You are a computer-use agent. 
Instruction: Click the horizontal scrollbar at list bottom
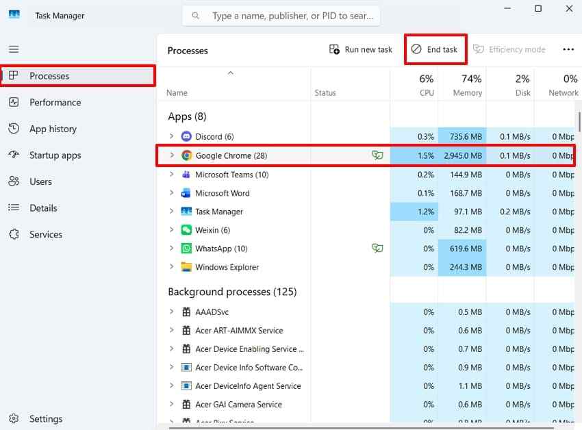pyautogui.click(x=361, y=428)
